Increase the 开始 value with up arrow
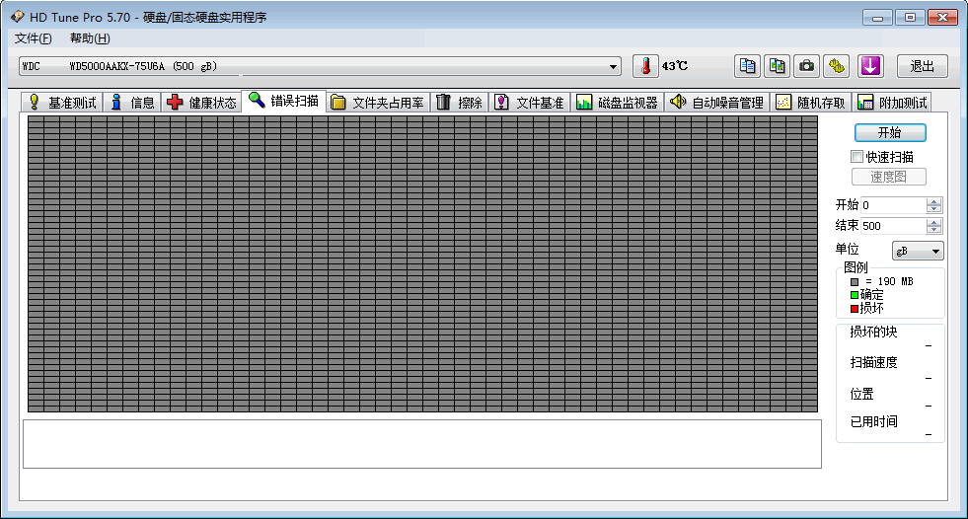The width and height of the screenshot is (968, 519). click(934, 201)
